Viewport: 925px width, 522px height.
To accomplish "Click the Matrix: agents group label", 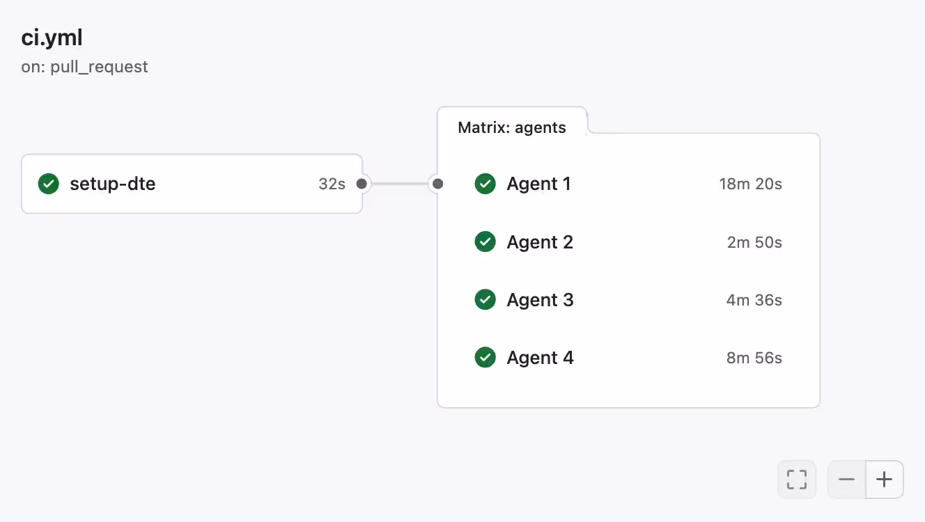I will [x=511, y=127].
